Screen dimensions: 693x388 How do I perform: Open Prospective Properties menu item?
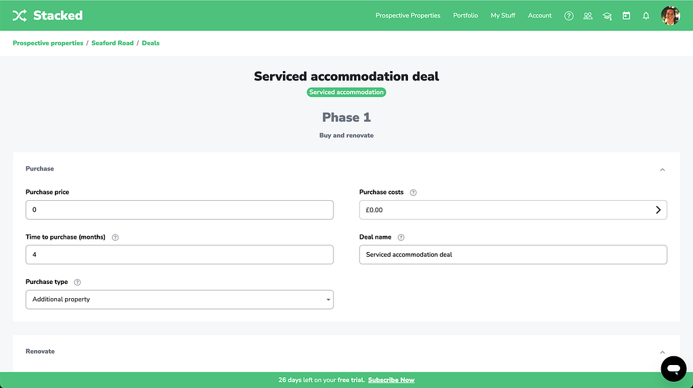407,16
